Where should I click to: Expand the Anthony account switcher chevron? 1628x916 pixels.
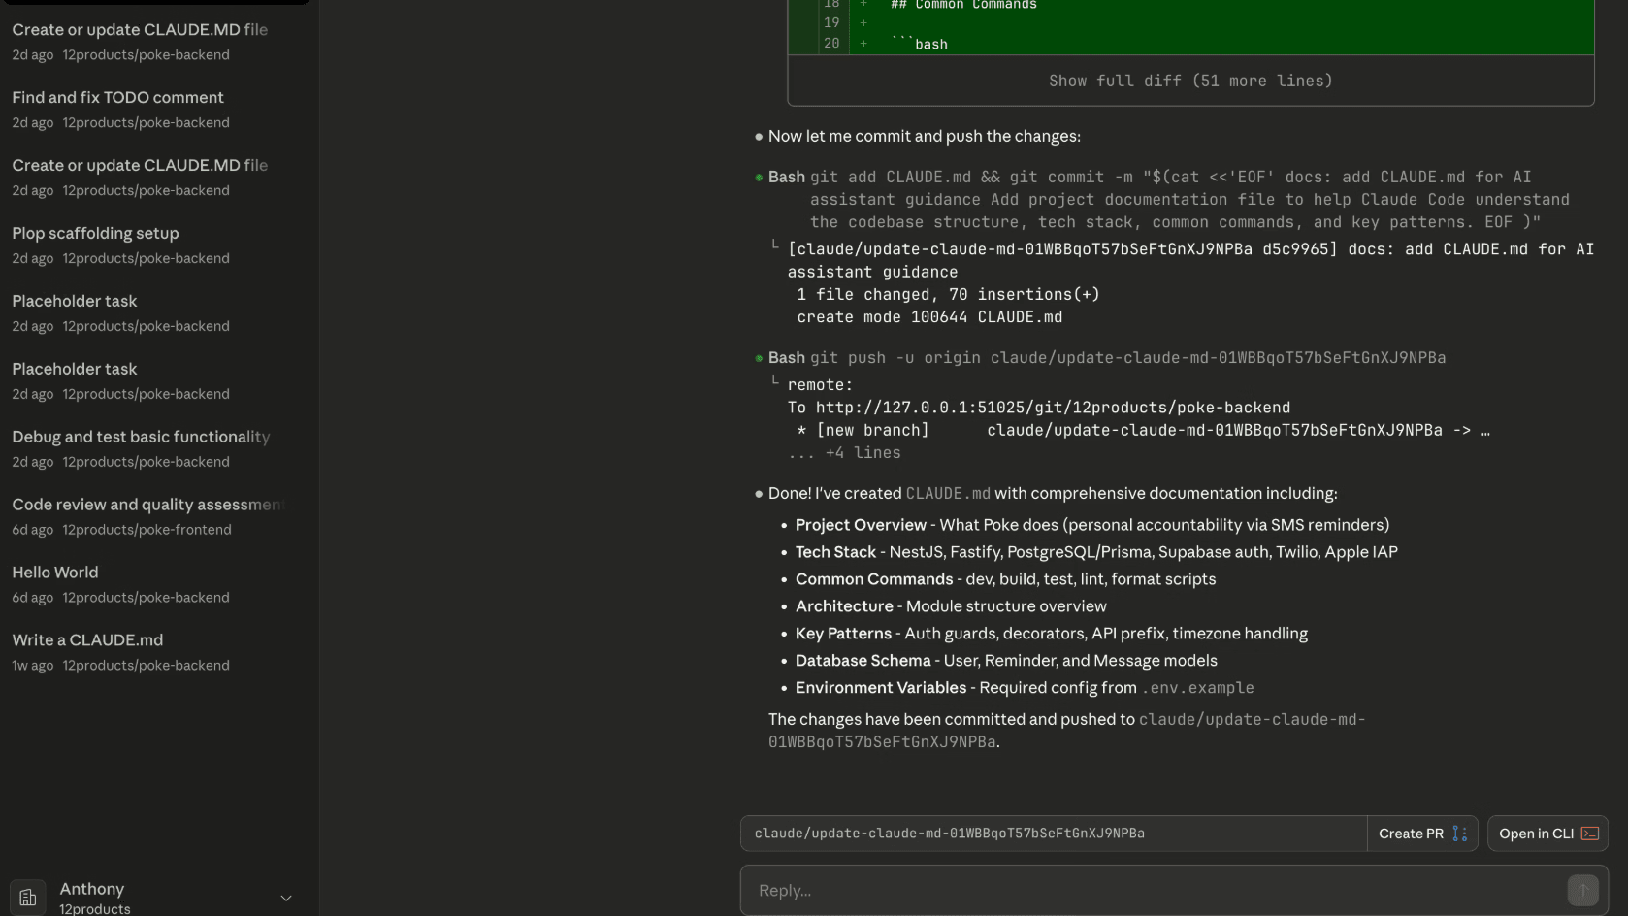point(286,899)
